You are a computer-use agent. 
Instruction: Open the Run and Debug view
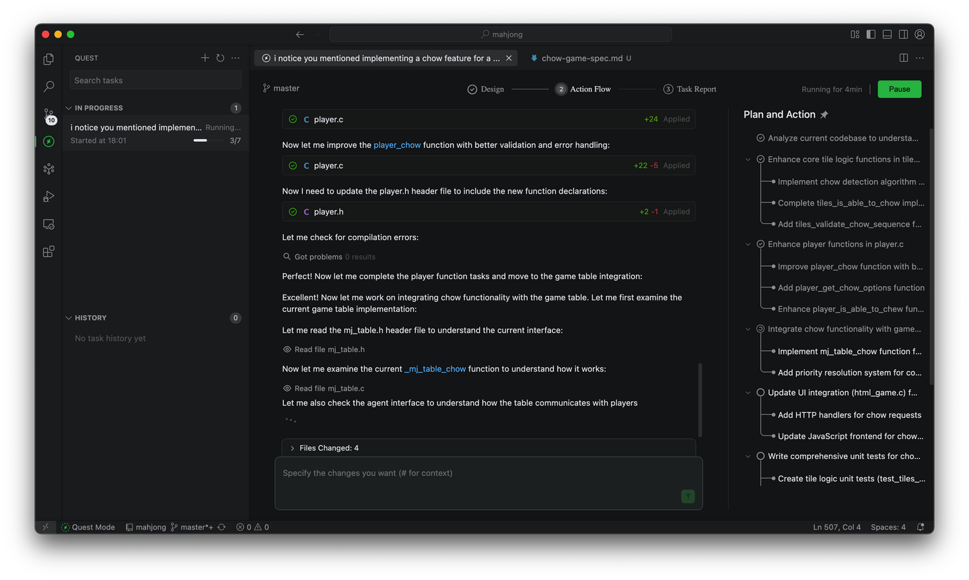tap(48, 197)
